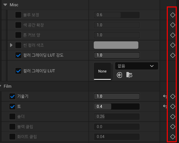The image size is (179, 143).
Task: Reset 토 to default value
Action: (165, 106)
